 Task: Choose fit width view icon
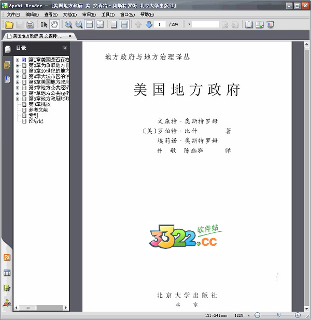pyautogui.click(x=89, y=24)
